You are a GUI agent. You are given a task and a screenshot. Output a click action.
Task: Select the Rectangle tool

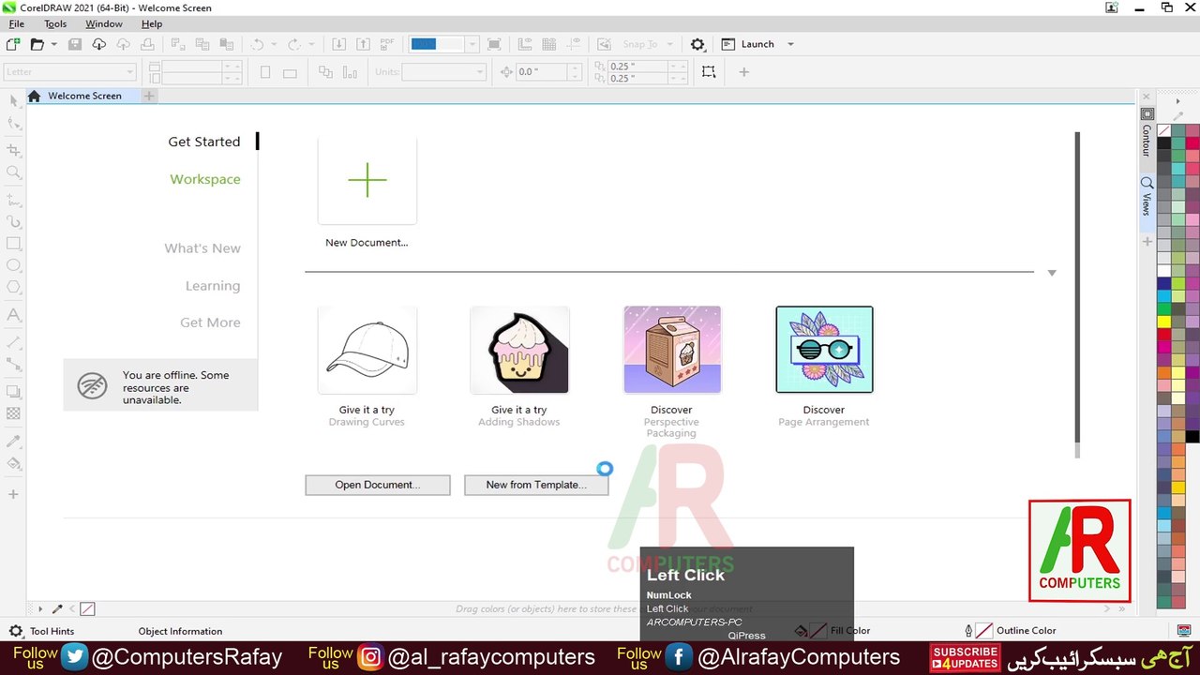tap(13, 244)
